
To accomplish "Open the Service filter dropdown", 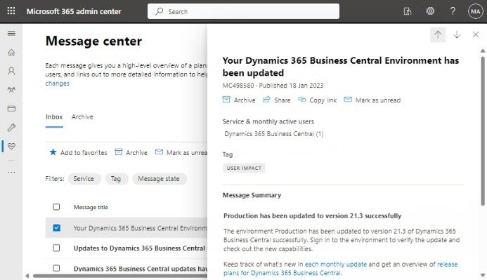I will point(84,179).
